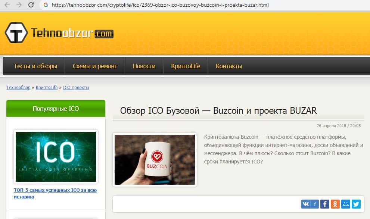Reload the page with the refresh icon
The image size is (370, 219).
(31, 5)
